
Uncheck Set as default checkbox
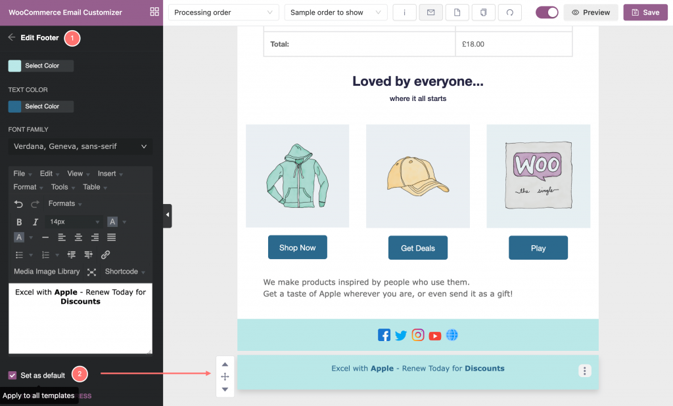pyautogui.click(x=12, y=376)
